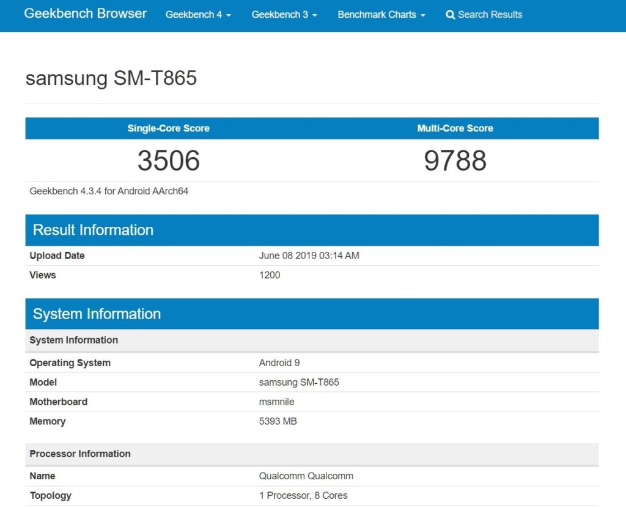Image resolution: width=626 pixels, height=508 pixels.
Task: Expand the Geekbench 3 dropdown menu
Action: (x=284, y=15)
